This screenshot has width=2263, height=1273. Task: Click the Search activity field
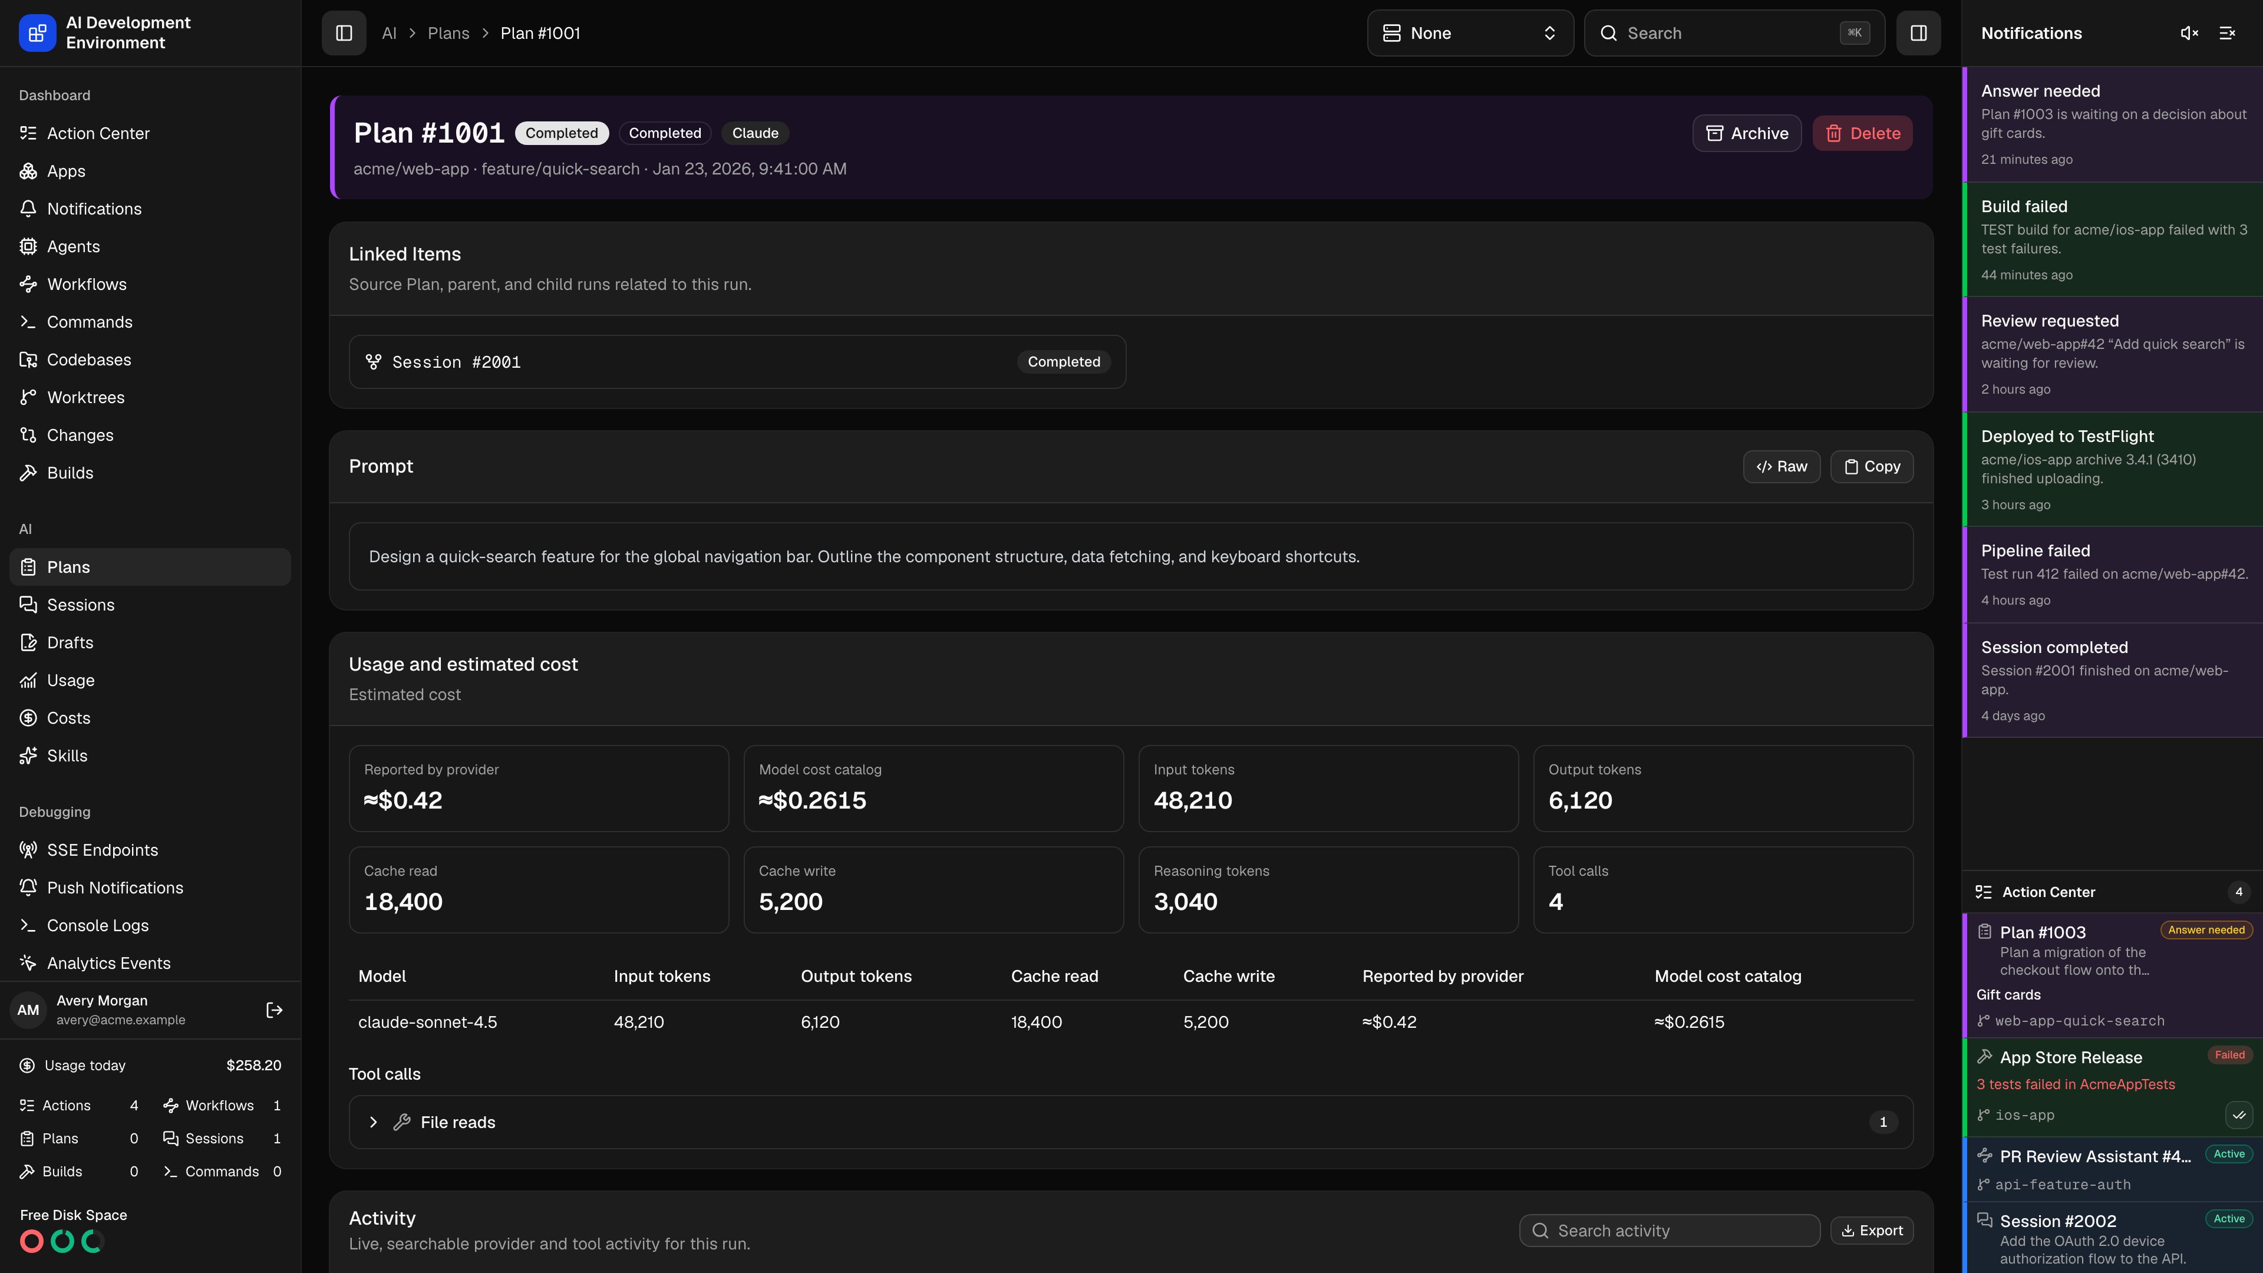pos(1669,1231)
